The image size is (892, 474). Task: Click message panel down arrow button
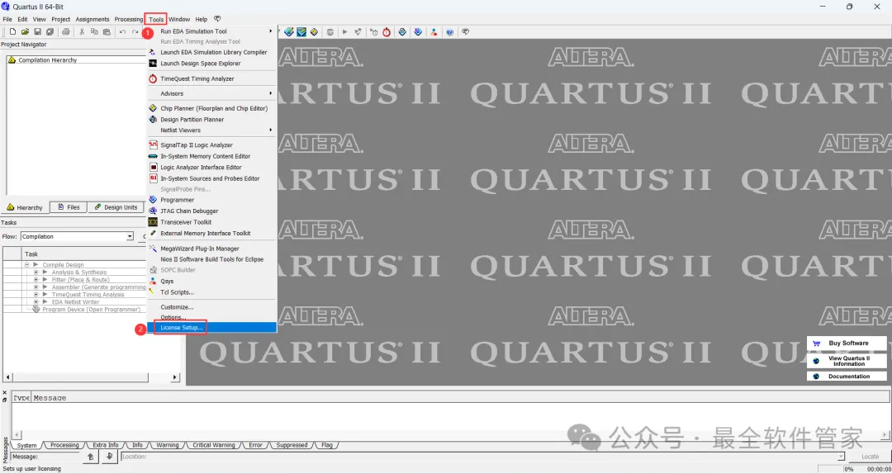click(x=109, y=457)
